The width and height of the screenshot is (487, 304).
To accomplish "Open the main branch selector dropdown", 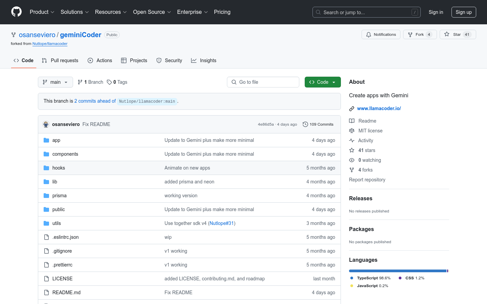I will pyautogui.click(x=55, y=82).
